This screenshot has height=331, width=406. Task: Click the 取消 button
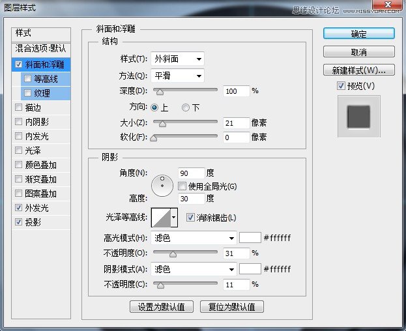tap(359, 51)
